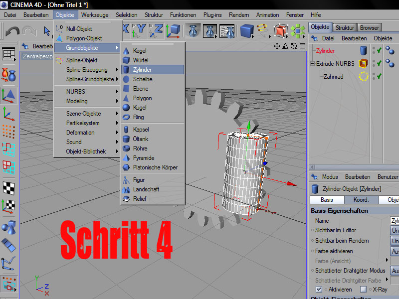Toggle the Z axis lock icon

pos(156,30)
